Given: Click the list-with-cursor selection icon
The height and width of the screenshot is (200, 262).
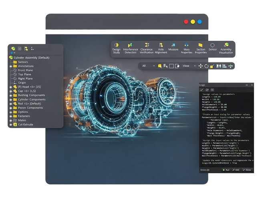Looking at the screenshot, I should click(x=165, y=66).
